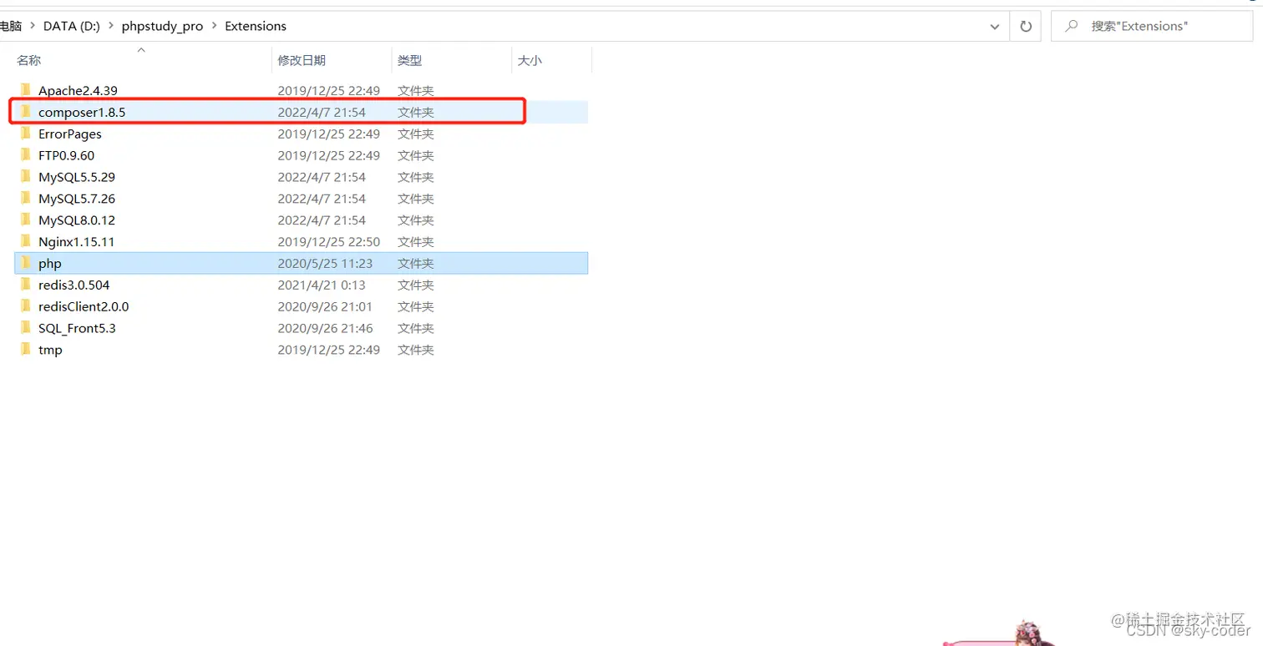Select the composer1.8.5 folder name

(x=82, y=112)
